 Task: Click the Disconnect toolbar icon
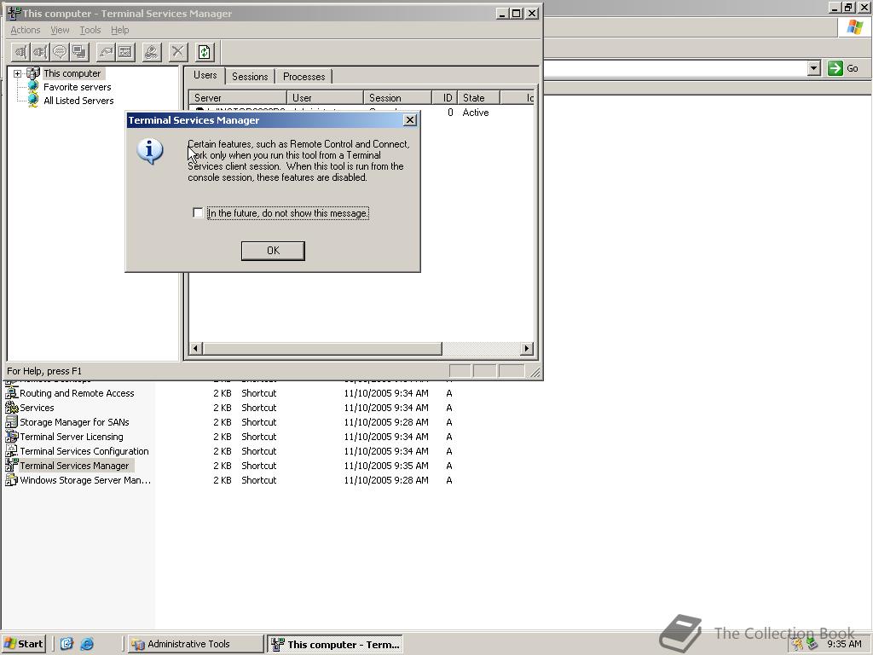pos(40,52)
